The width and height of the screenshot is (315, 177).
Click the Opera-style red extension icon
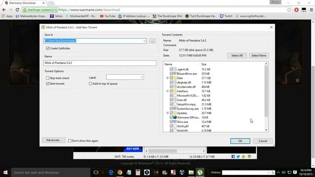[296, 10]
